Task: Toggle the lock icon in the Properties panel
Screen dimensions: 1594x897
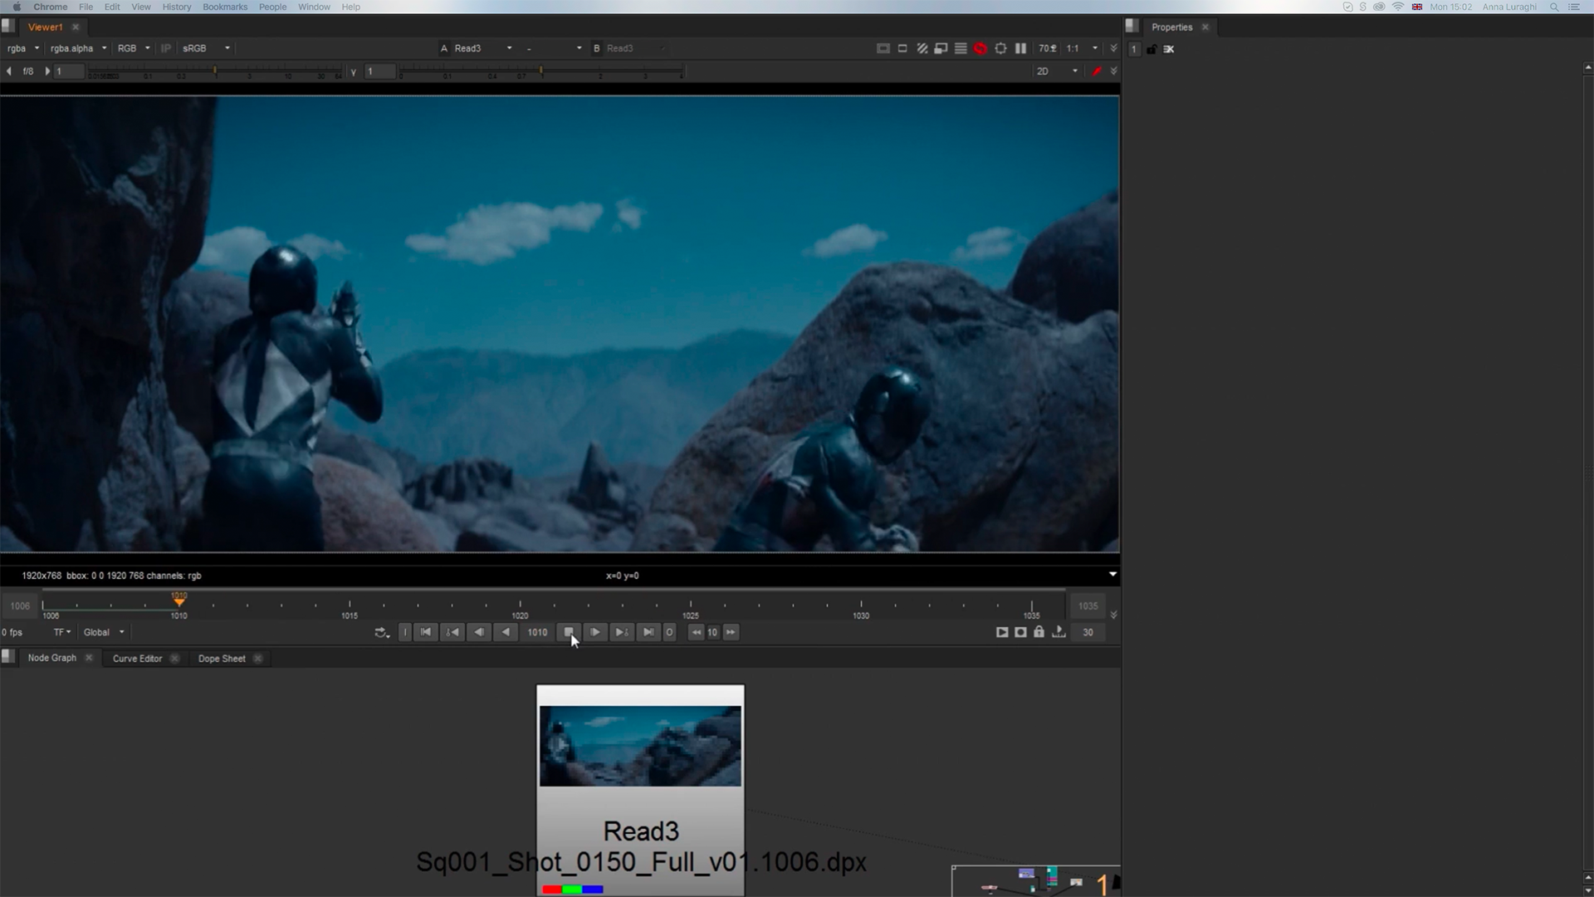Action: (x=1151, y=49)
